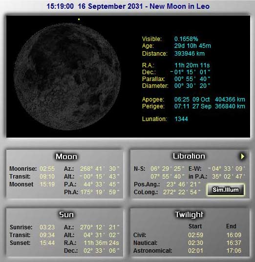Click the Visible percentage value 0.1658%
The image size is (255, 262).
pos(186,39)
